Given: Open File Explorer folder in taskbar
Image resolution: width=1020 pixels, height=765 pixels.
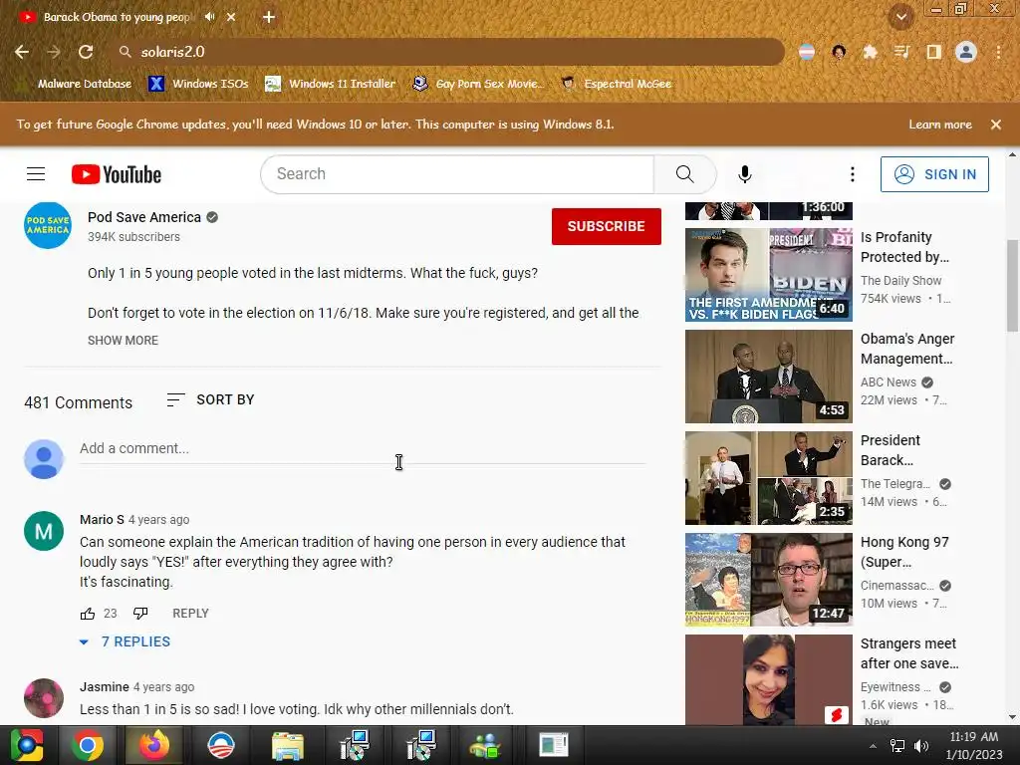Looking at the screenshot, I should (288, 745).
